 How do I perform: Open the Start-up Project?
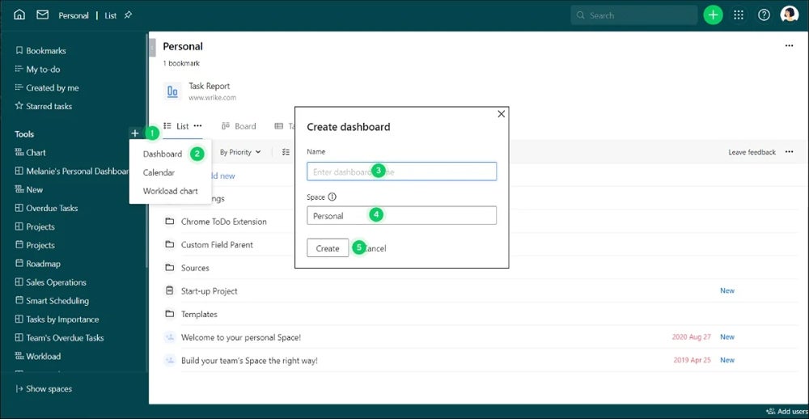[x=209, y=291]
